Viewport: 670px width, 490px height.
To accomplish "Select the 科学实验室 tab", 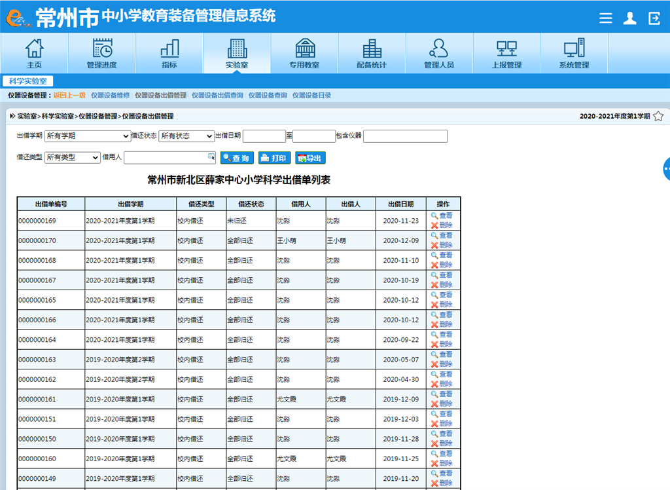I will pos(27,81).
